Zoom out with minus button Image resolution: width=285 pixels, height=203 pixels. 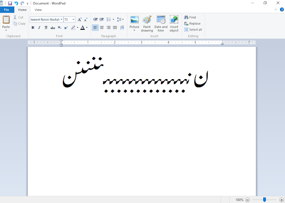point(247,200)
